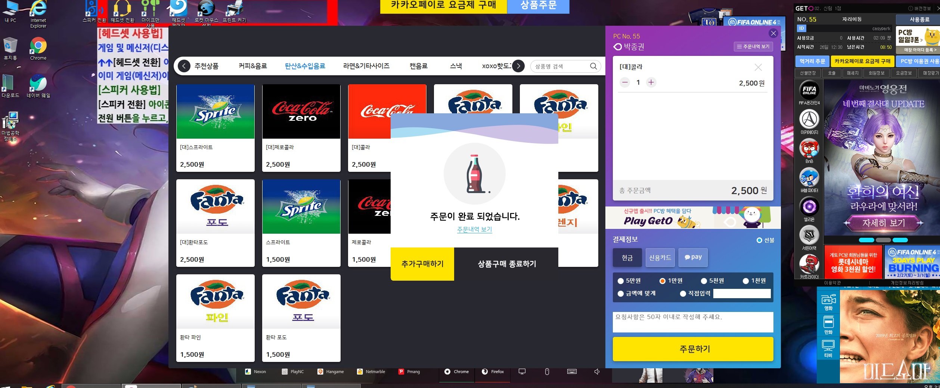The height and width of the screenshot is (388, 940).
Task: Open the 영화 movie icon
Action: 828,302
